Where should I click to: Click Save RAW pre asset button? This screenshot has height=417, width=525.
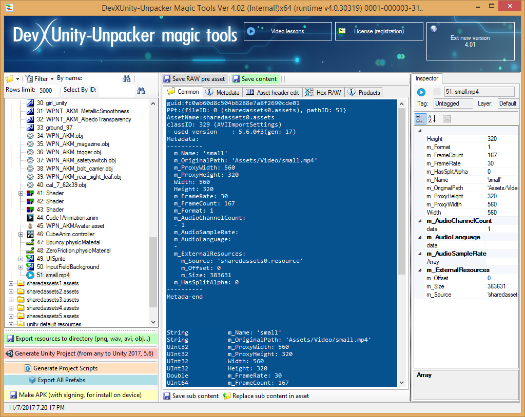(x=194, y=79)
